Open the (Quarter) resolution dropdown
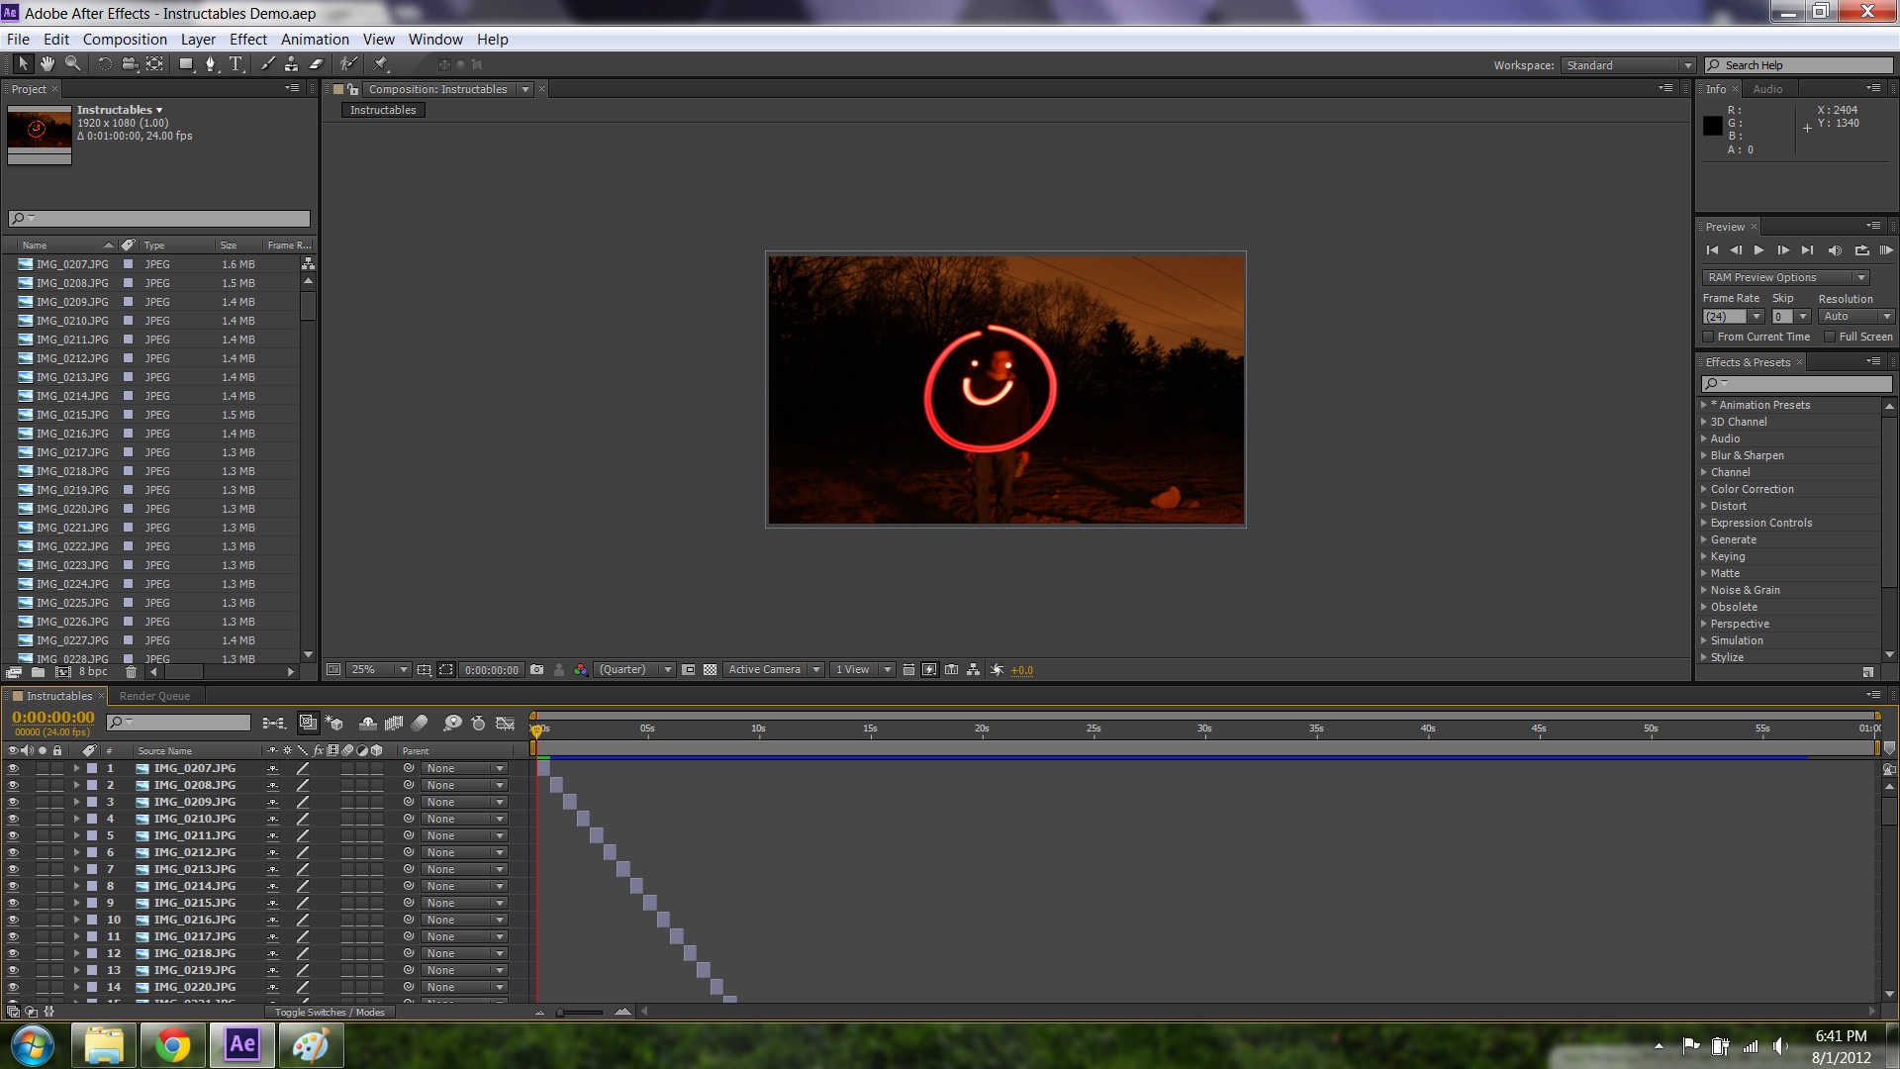This screenshot has width=1900, height=1069. click(x=634, y=670)
